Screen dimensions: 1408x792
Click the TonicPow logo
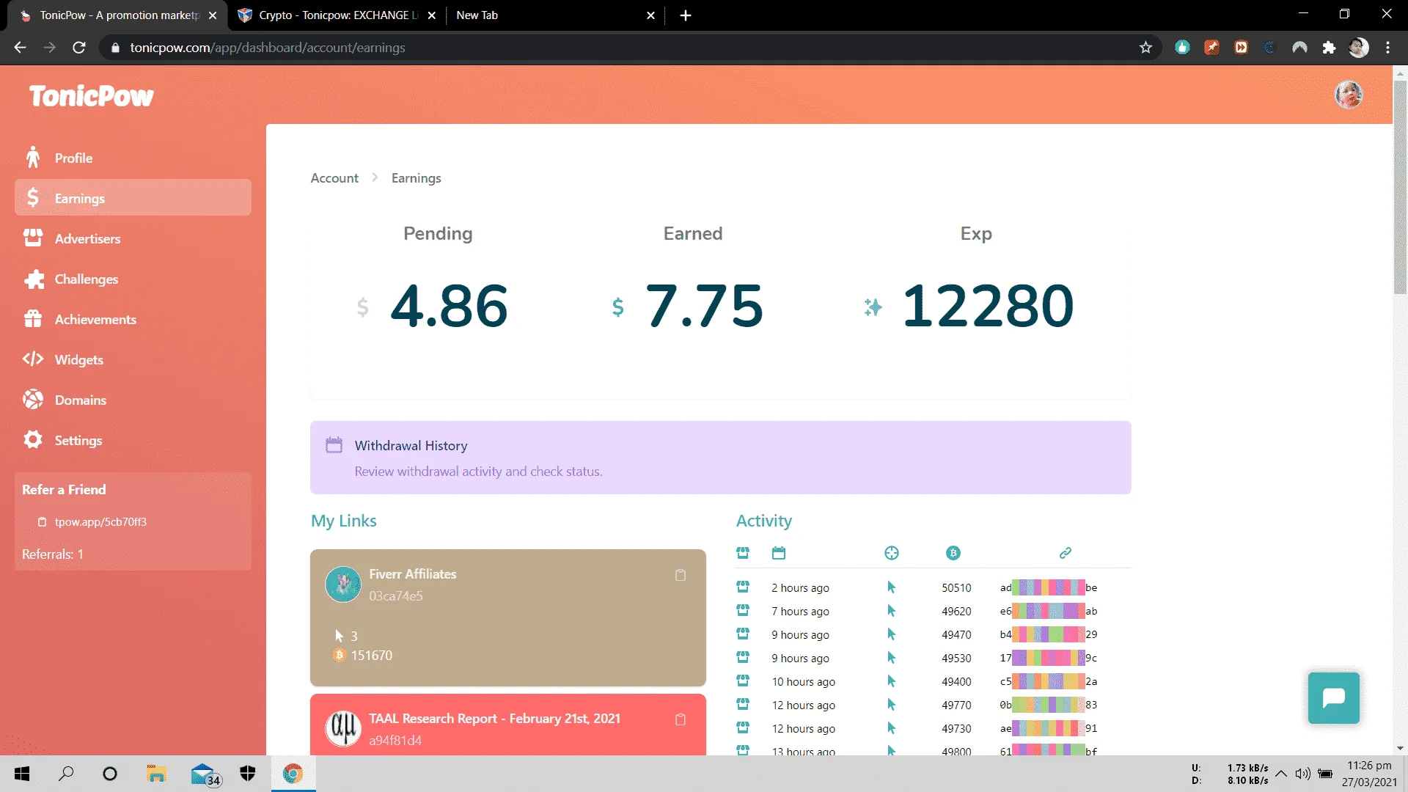click(x=92, y=96)
